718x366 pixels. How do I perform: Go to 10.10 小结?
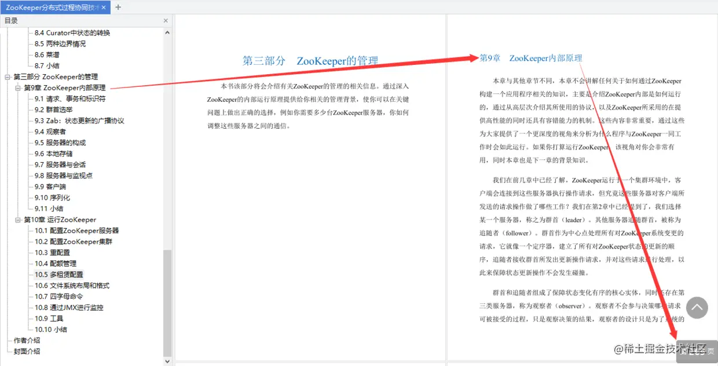[x=50, y=330]
